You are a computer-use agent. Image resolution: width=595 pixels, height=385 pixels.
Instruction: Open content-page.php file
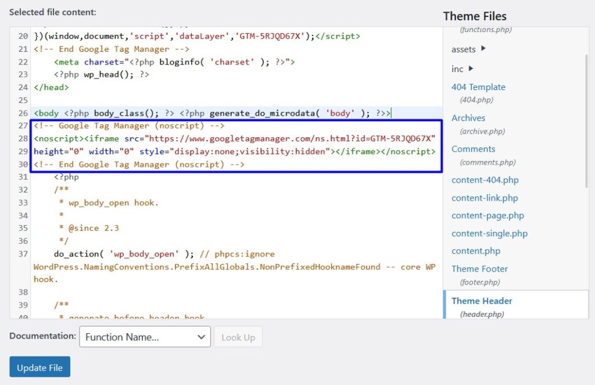(488, 215)
